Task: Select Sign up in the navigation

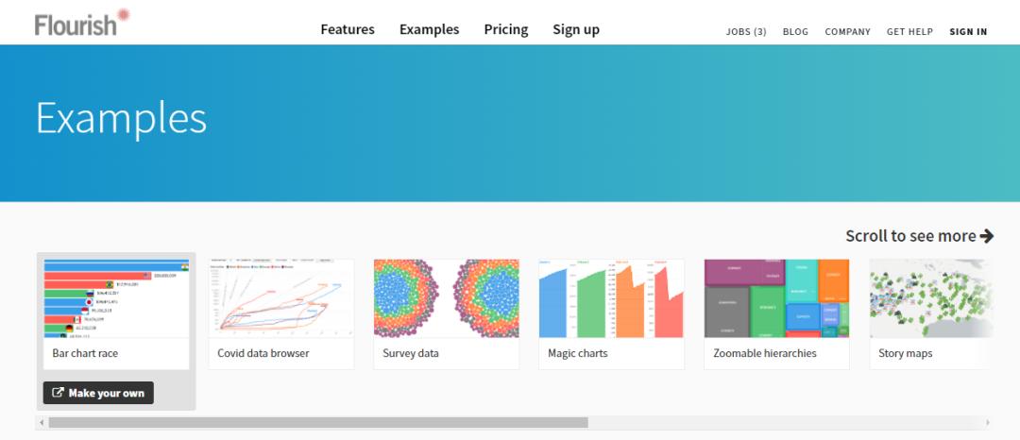Action: tap(576, 29)
